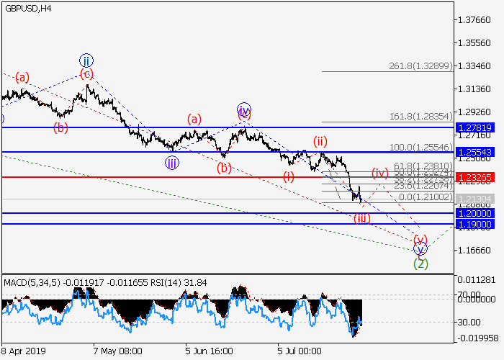The width and height of the screenshot is (504, 360).
Task: Click the 7 May 08:00 date label
Action: (x=117, y=352)
